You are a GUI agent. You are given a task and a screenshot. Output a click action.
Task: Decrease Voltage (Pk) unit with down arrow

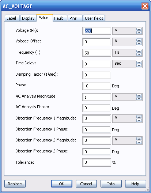click(x=139, y=33)
